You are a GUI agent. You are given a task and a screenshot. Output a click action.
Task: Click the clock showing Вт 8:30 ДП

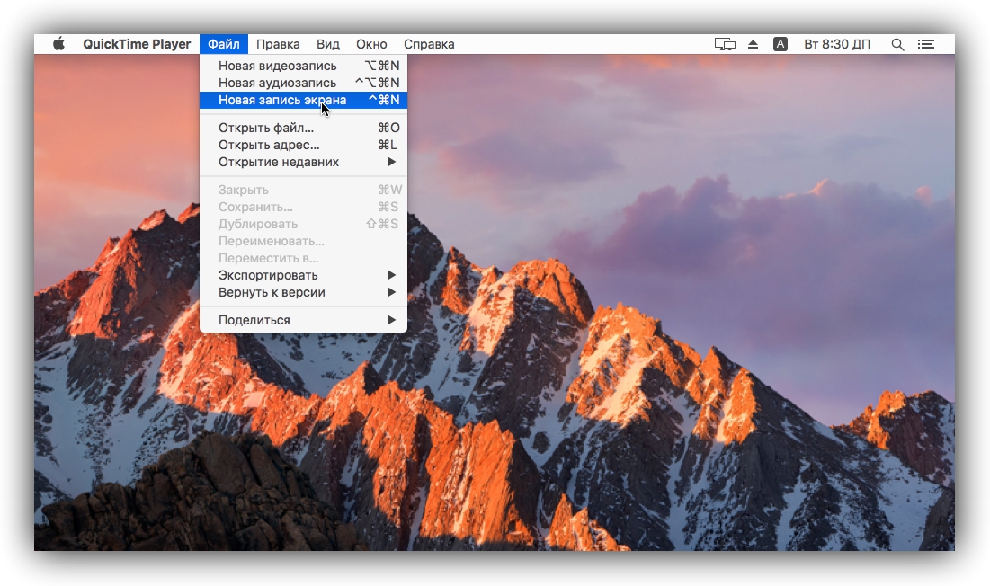point(836,44)
